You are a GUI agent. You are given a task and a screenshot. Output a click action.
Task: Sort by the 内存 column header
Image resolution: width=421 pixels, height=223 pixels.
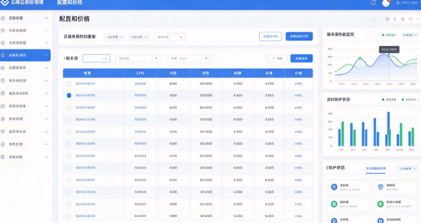[x=173, y=73]
